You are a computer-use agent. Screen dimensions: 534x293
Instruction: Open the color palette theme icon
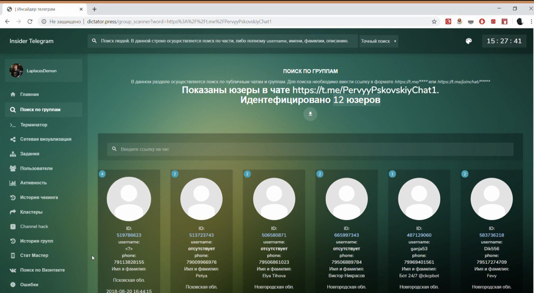coord(469,41)
